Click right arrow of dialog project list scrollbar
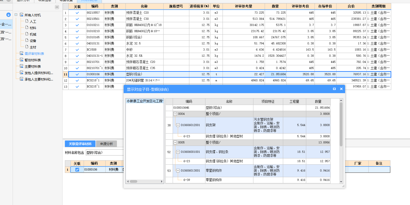 (162, 181)
